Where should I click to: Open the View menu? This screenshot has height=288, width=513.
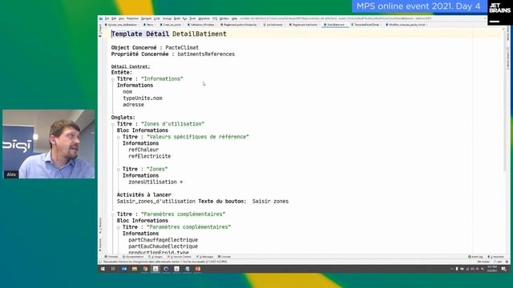tap(121, 18)
